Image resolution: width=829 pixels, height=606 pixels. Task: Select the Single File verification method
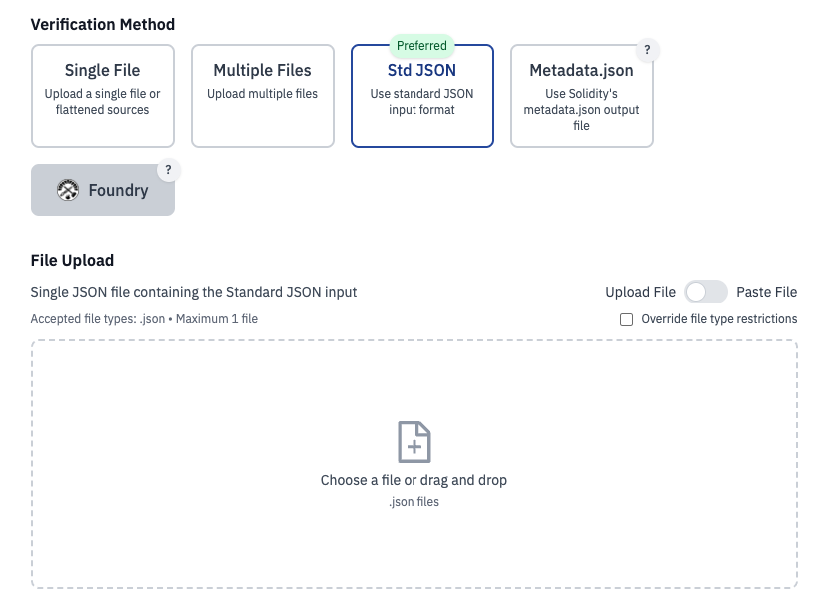(x=102, y=95)
